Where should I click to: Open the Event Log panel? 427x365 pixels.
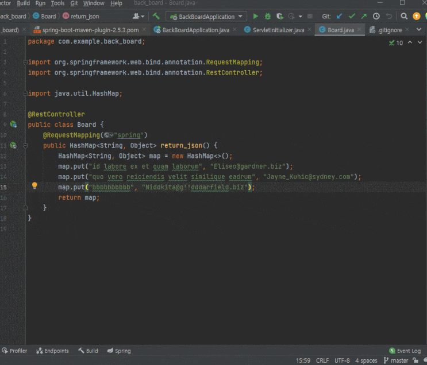[405, 351]
